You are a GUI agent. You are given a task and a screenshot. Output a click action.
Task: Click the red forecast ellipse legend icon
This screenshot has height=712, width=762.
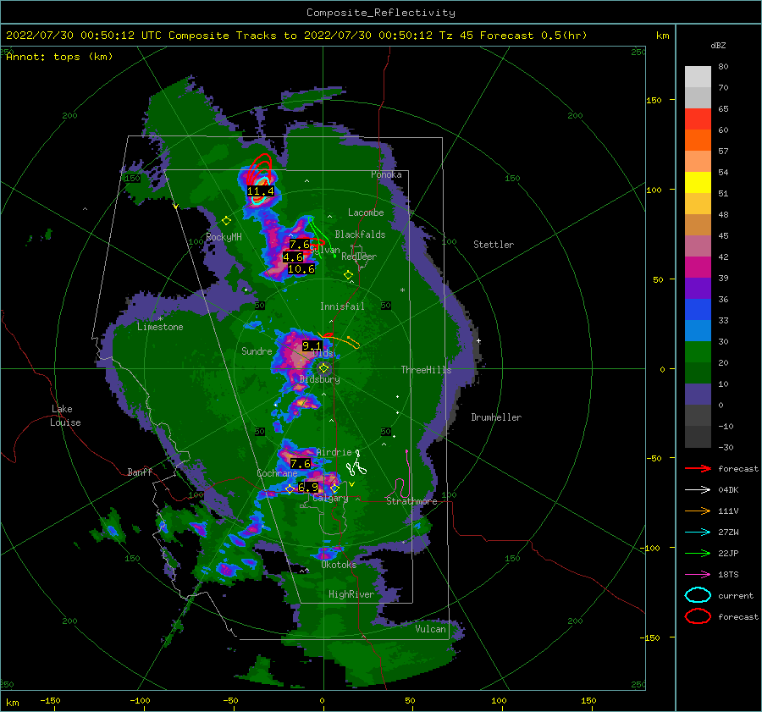(x=698, y=616)
